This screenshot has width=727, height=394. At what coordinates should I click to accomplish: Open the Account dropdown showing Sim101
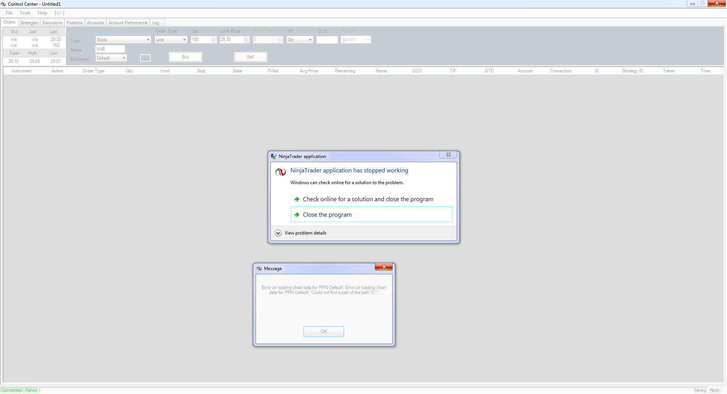click(x=356, y=40)
